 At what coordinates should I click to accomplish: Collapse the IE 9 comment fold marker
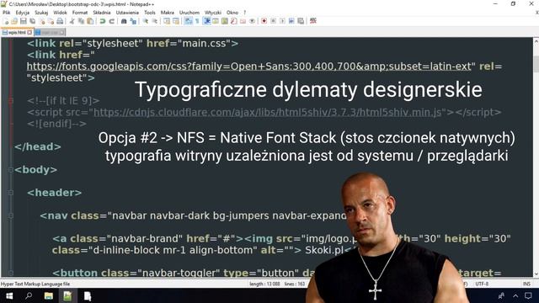(11, 101)
